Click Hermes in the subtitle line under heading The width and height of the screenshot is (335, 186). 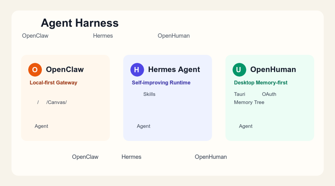(x=103, y=36)
